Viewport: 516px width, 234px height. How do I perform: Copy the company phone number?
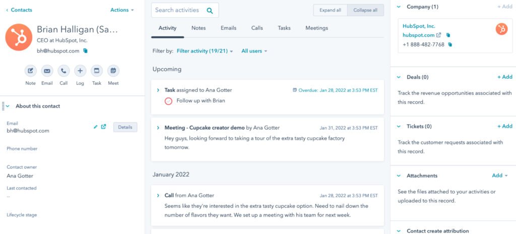coord(450,44)
